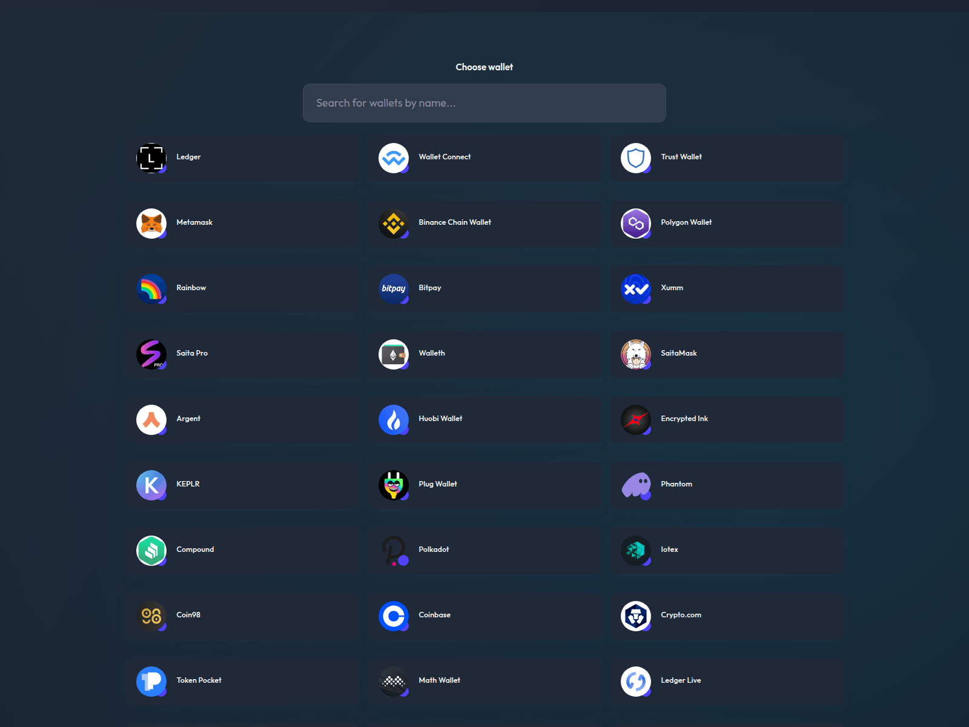The image size is (969, 727).
Task: Choose the Huobi Wallet label
Action: click(440, 419)
